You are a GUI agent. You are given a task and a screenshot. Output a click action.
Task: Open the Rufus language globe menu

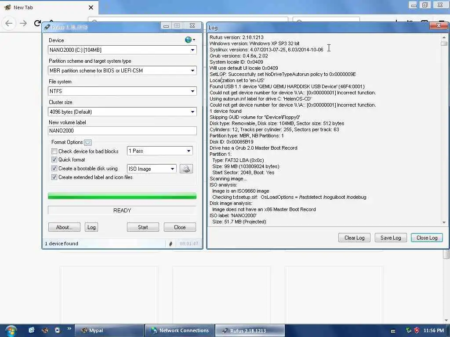[x=190, y=40]
